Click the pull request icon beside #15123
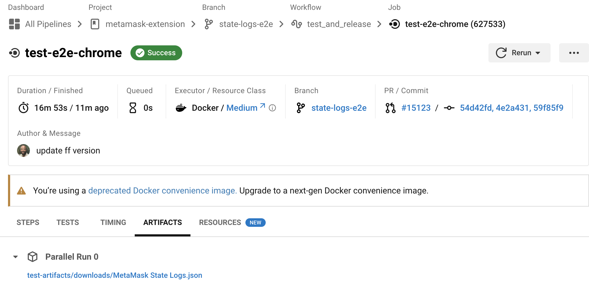Viewport: 589px width, 285px height. pos(391,108)
